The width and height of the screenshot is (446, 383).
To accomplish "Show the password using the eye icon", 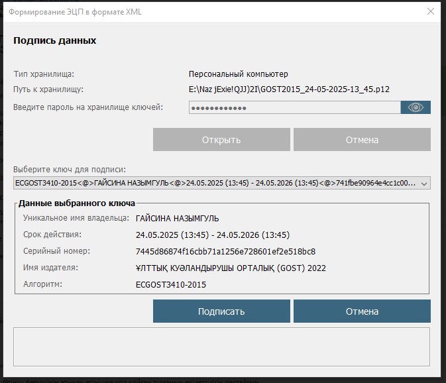I will pyautogui.click(x=416, y=107).
